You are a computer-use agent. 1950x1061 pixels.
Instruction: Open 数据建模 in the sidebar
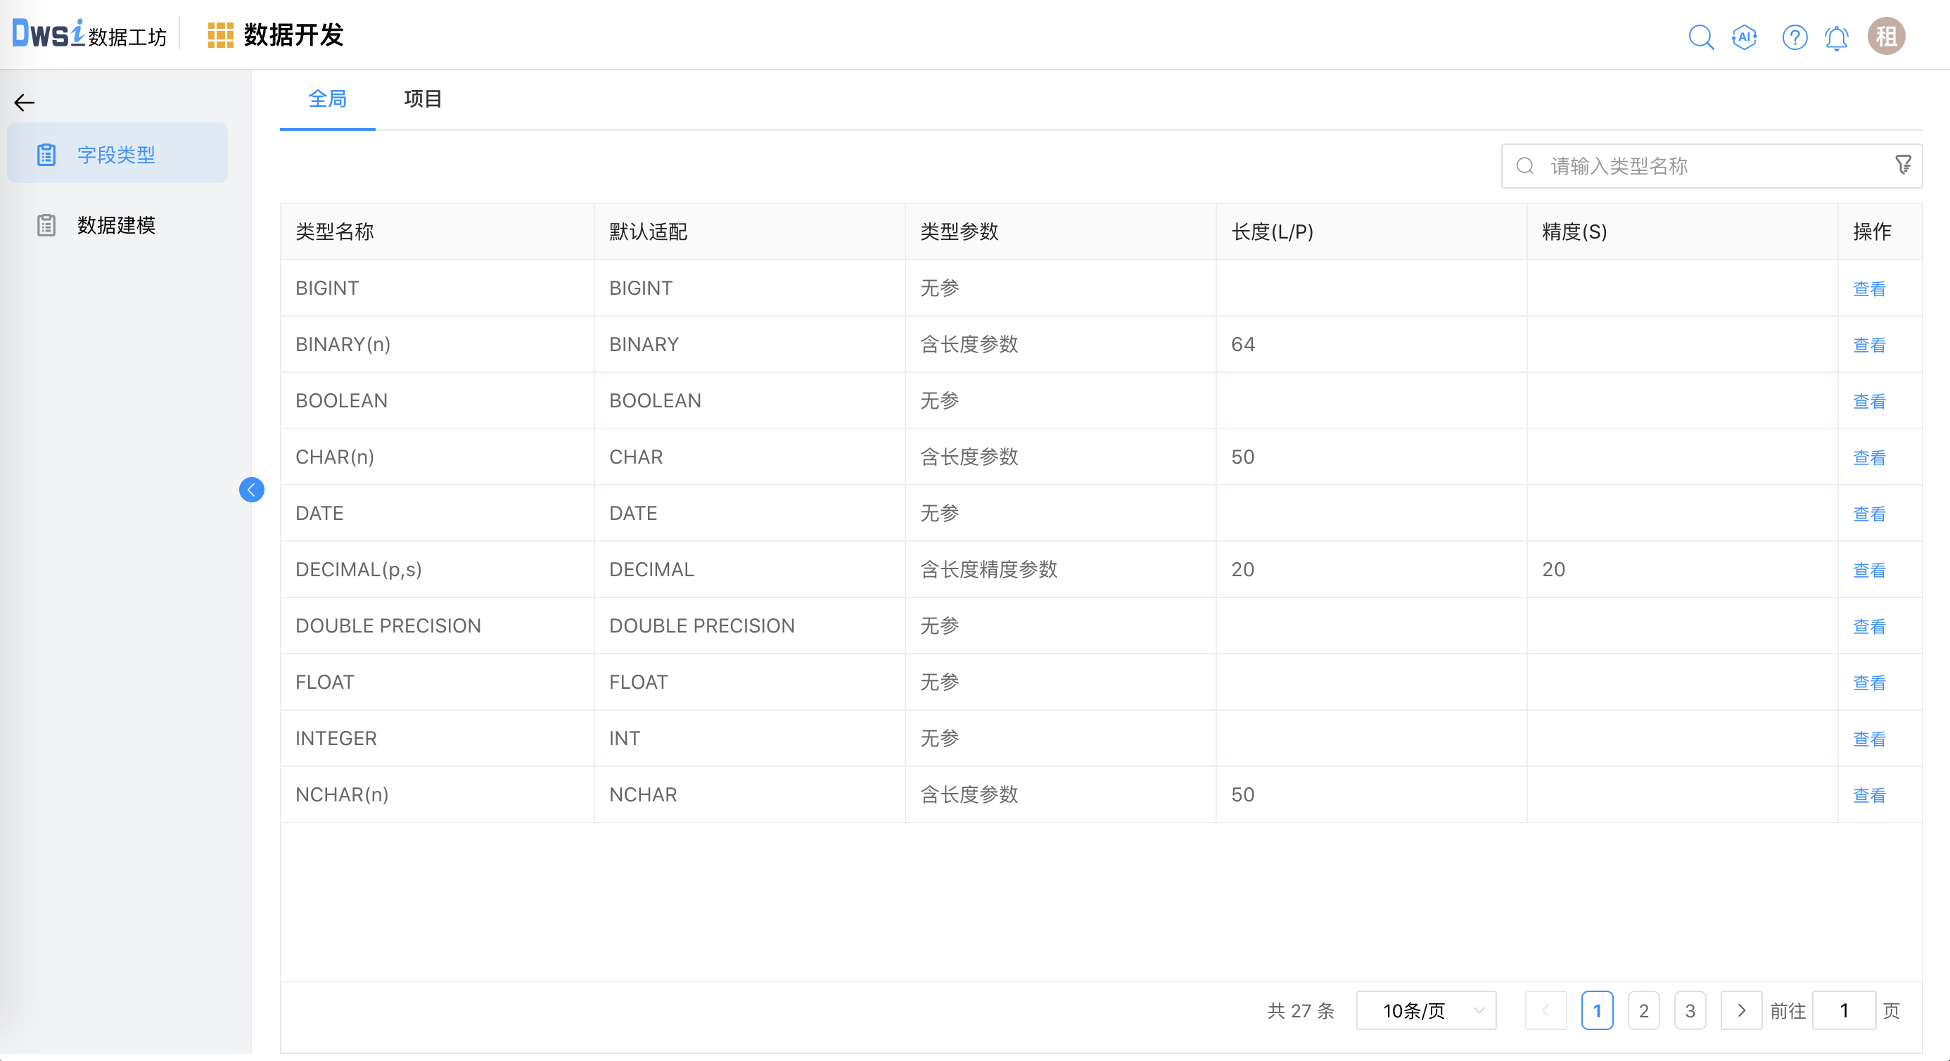[116, 225]
